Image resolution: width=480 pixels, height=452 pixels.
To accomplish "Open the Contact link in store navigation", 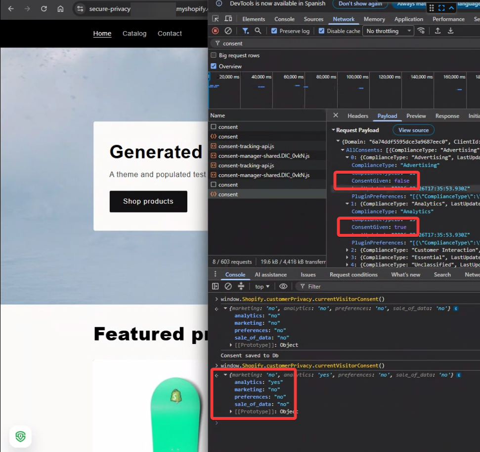I will coord(170,34).
